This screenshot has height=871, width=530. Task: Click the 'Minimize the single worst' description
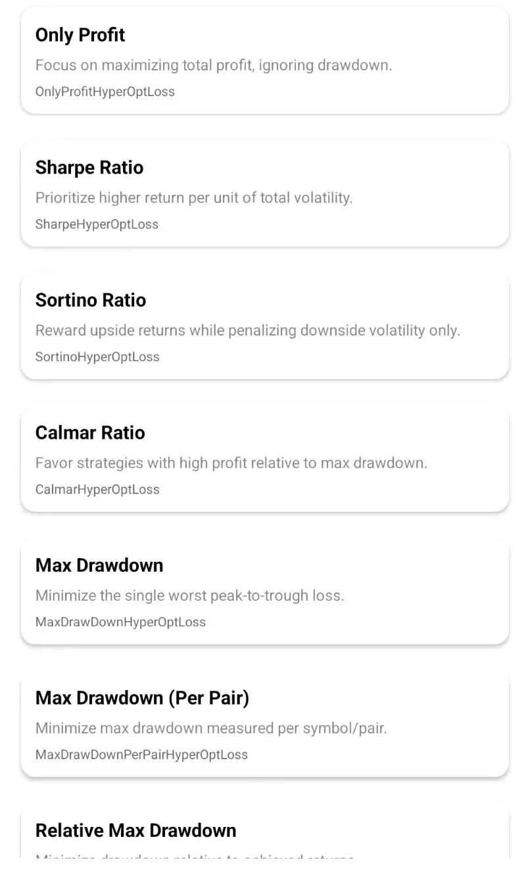[x=189, y=595]
